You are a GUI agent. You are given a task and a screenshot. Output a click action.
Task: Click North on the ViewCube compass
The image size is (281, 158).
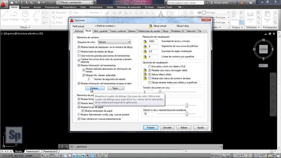pyautogui.click(x=263, y=40)
